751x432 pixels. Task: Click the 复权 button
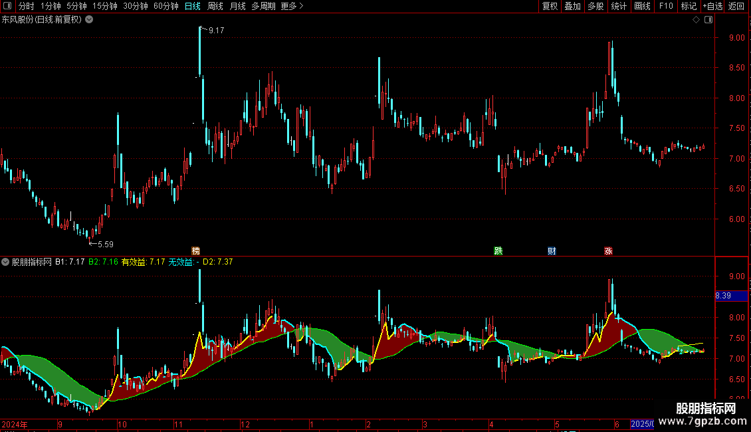tap(550, 6)
